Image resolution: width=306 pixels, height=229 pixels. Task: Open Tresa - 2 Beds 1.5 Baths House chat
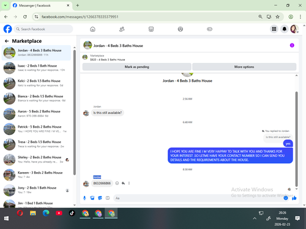coord(36,144)
